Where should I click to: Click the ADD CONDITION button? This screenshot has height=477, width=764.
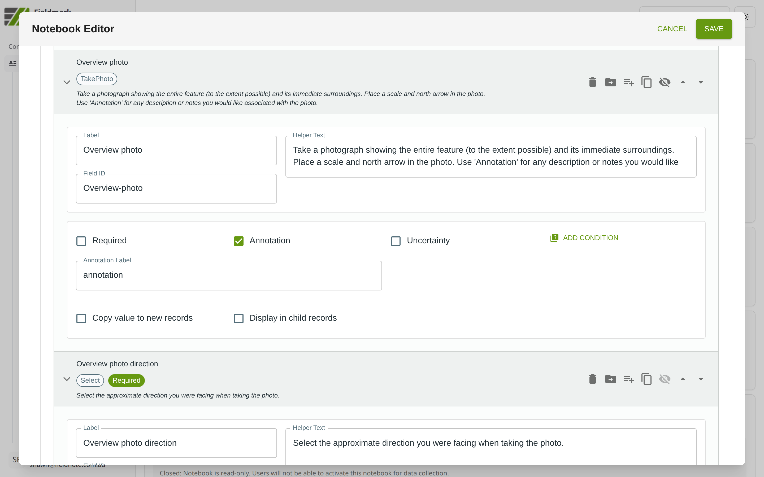click(x=584, y=238)
